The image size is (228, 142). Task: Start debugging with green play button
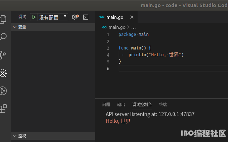point(34,17)
